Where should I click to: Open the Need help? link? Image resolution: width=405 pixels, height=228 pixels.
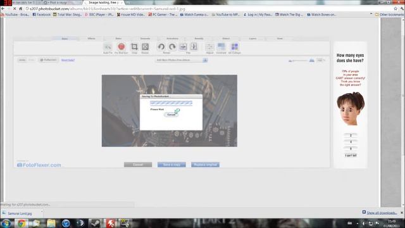[x=68, y=60]
